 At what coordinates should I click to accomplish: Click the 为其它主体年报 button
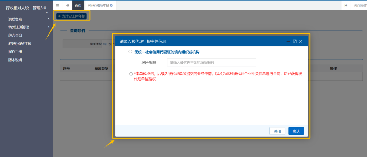71,16
